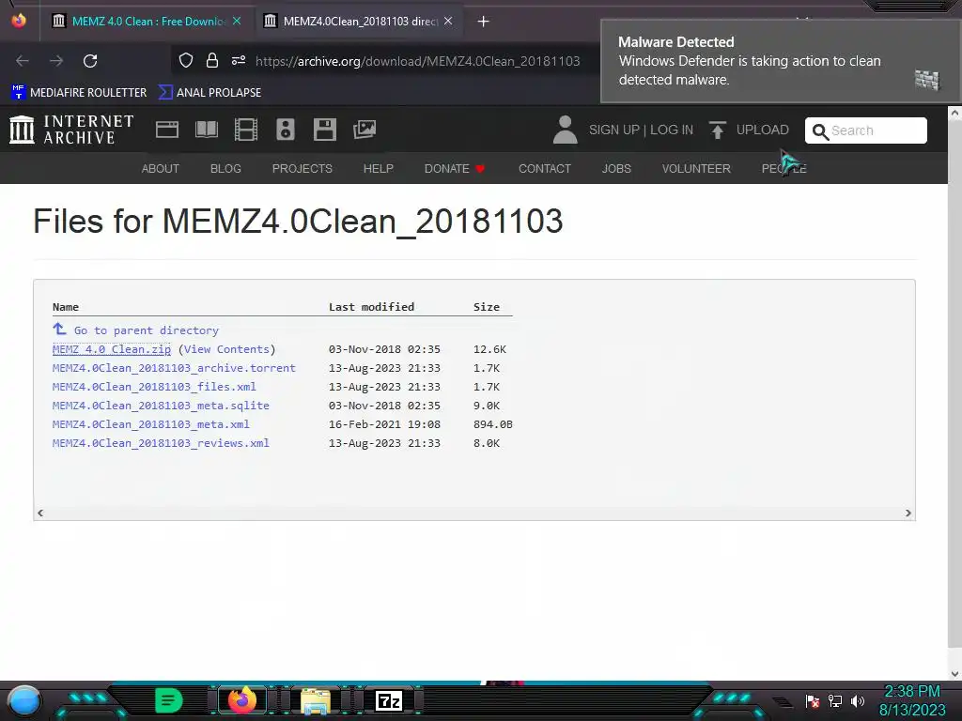
Task: Open the green notes app on taskbar
Action: coord(169,700)
